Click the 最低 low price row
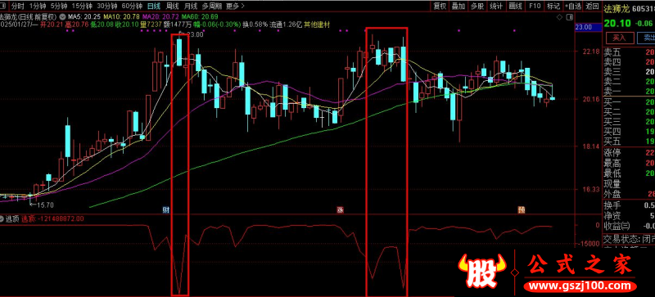The width and height of the screenshot is (655, 297). [x=629, y=173]
